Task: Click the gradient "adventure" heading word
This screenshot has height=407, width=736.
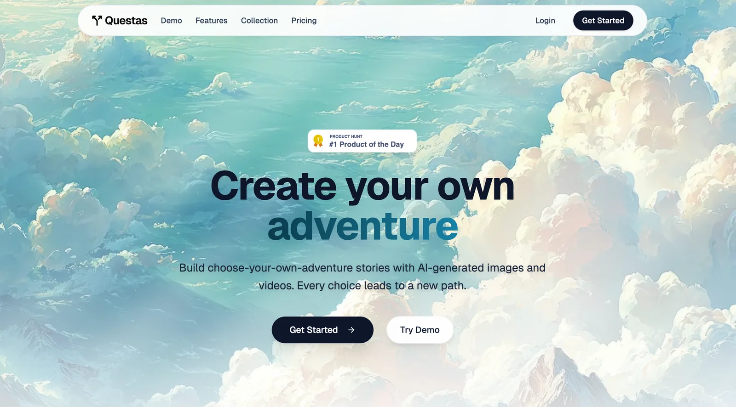Action: (x=363, y=226)
